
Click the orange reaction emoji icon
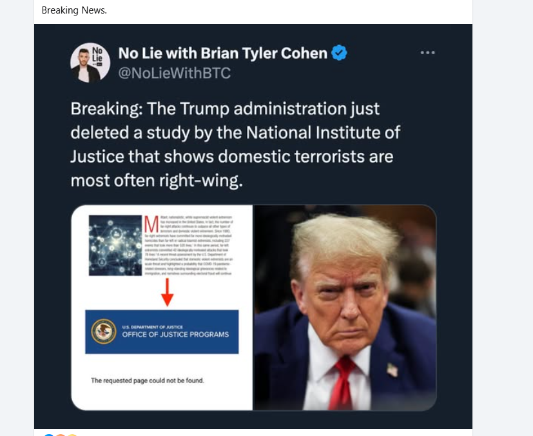tap(61, 435)
